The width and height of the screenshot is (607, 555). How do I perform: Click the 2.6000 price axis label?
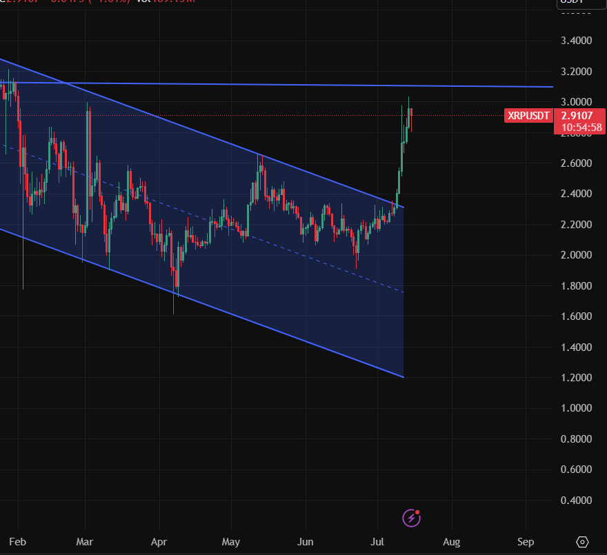point(577,163)
